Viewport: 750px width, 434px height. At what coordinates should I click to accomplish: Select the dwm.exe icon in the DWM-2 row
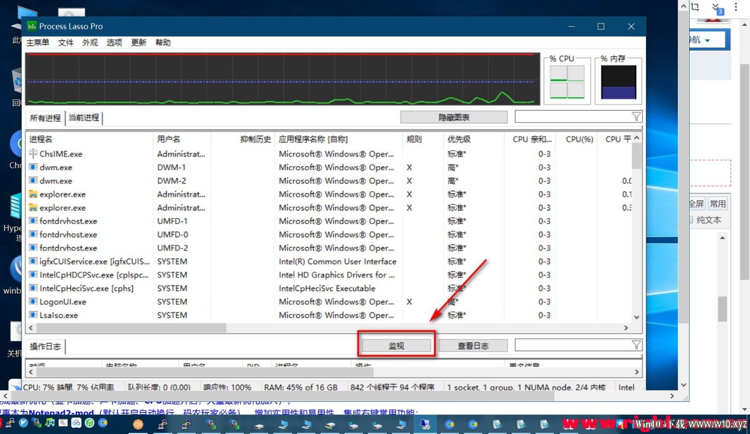(x=33, y=180)
